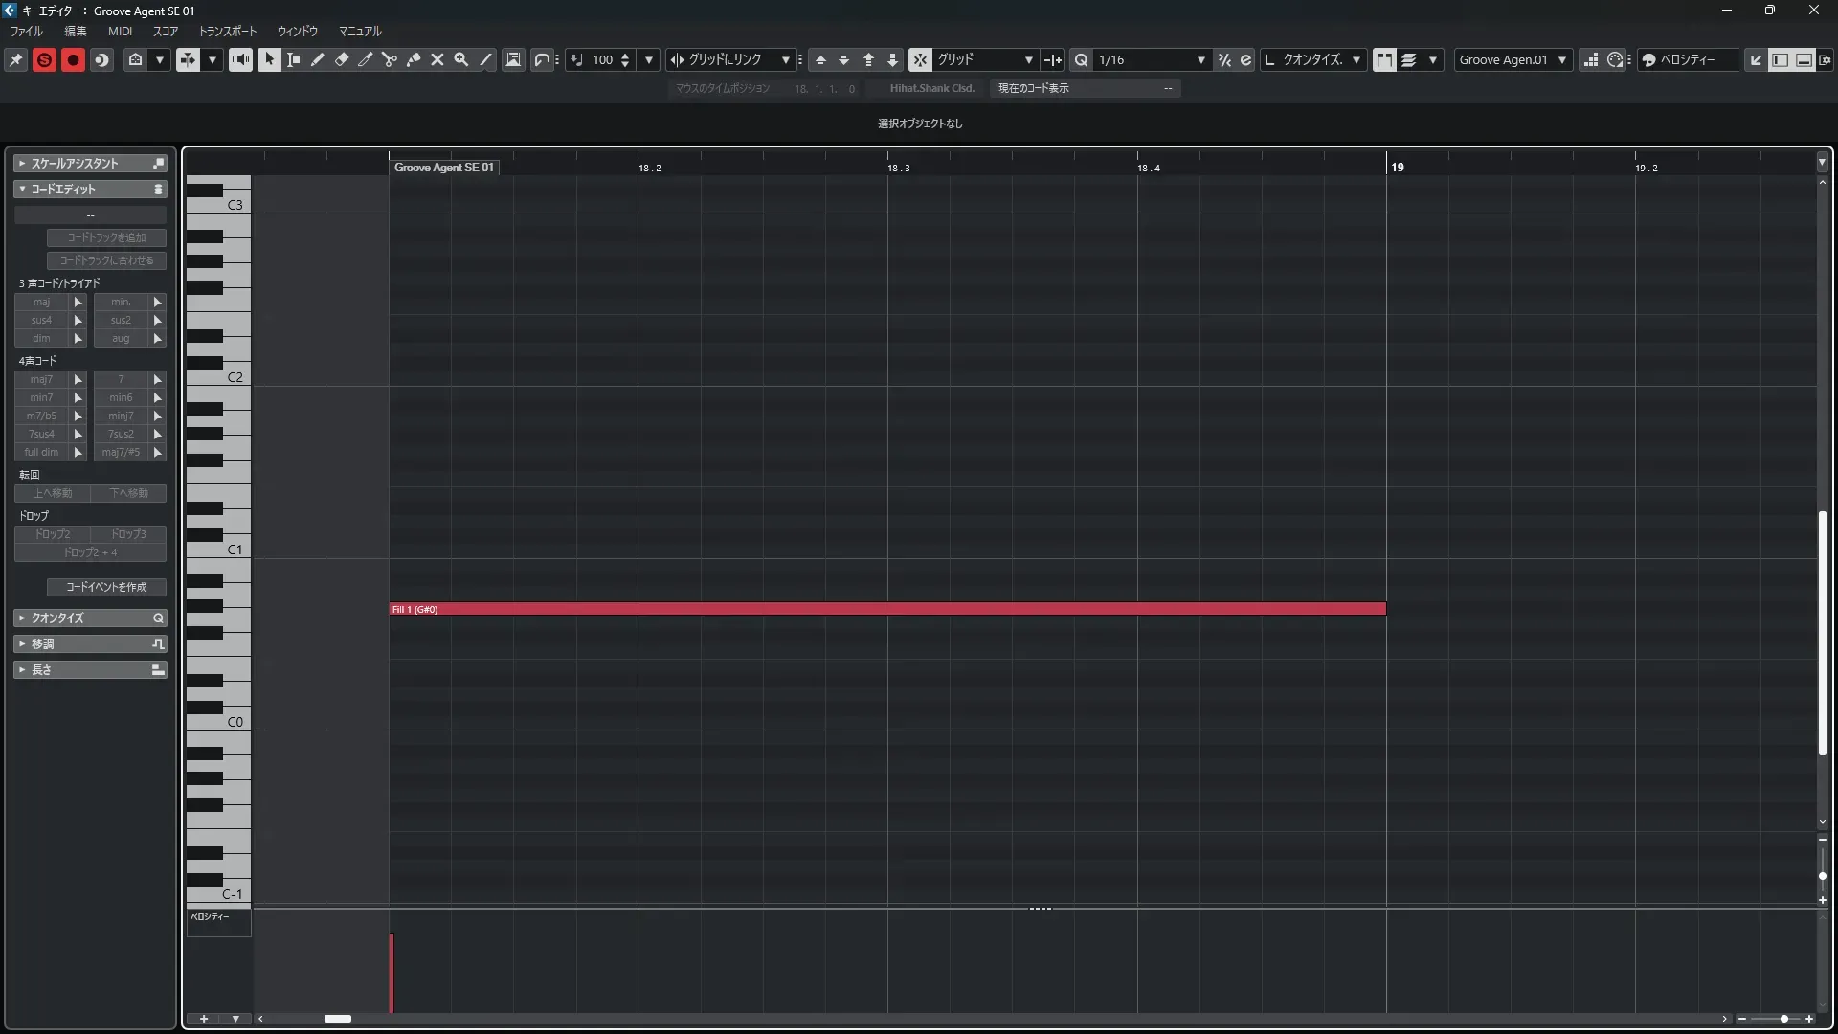This screenshot has width=1838, height=1034.
Task: Toggle the Snap on/off button
Action: pyautogui.click(x=919, y=59)
